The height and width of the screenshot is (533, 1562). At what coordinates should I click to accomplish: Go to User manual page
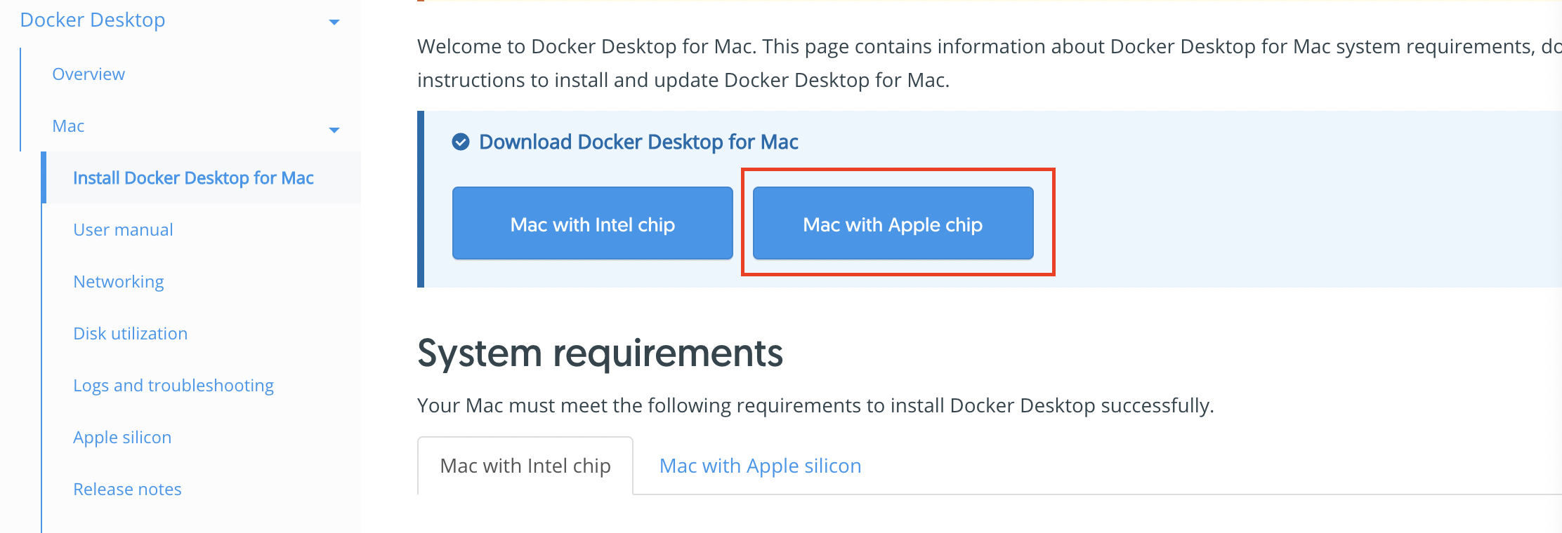pos(123,230)
